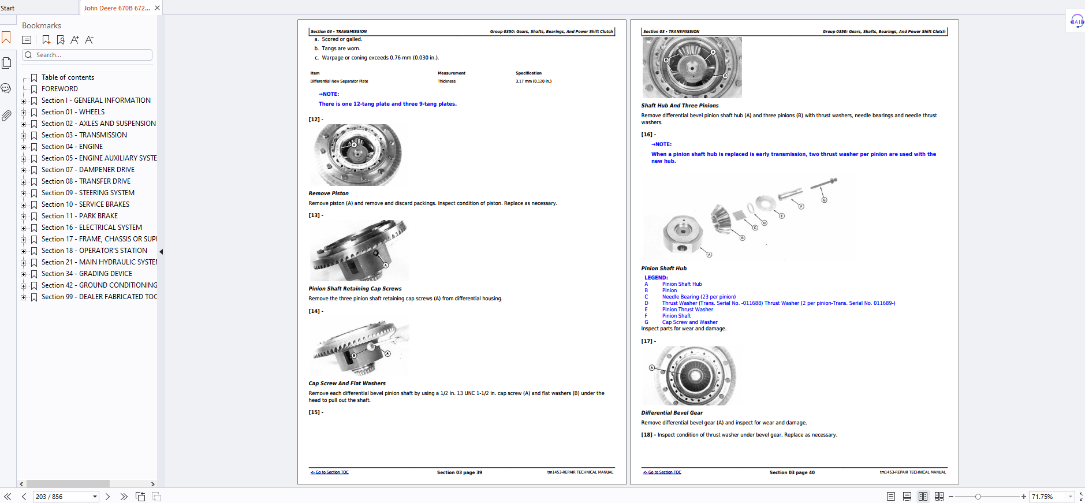The width and height of the screenshot is (1085, 503).
Task: Increase bookmark font size with A+ icon
Action: point(74,40)
